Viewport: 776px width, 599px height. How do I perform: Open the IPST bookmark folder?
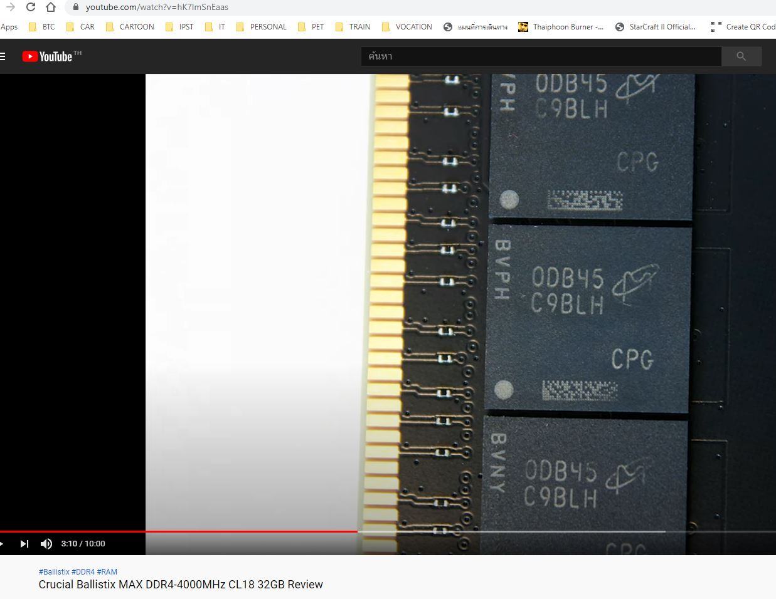click(x=179, y=27)
